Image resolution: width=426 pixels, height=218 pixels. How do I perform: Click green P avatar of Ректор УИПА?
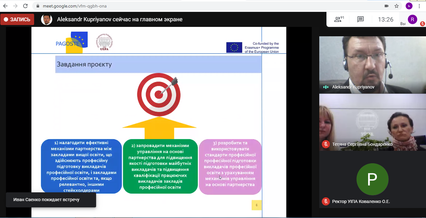[372, 180]
